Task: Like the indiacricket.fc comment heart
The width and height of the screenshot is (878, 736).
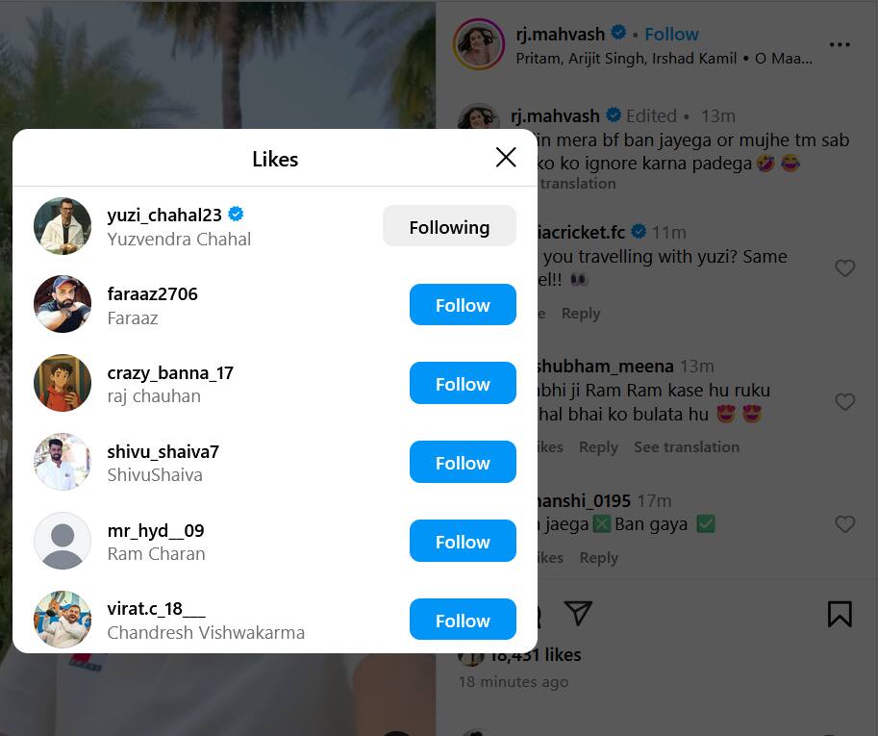Action: click(845, 268)
